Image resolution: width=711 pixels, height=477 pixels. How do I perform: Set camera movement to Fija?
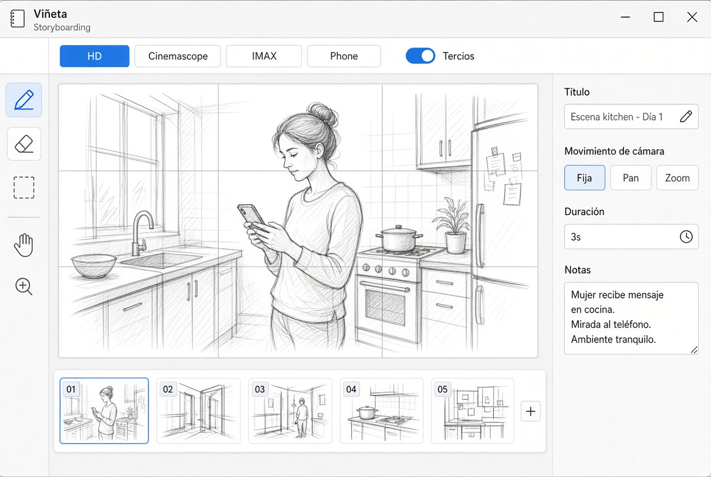click(584, 178)
